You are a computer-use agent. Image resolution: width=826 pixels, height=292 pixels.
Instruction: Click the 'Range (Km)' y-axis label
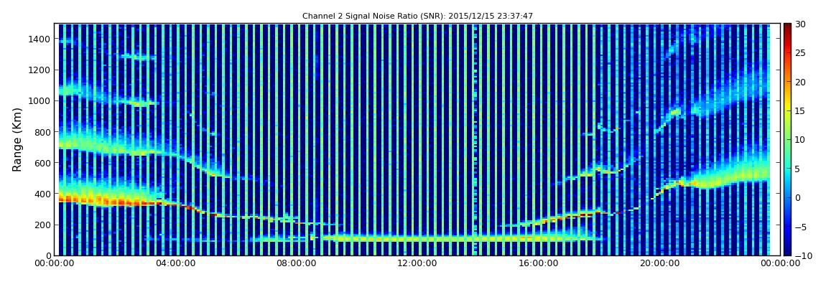coord(17,139)
